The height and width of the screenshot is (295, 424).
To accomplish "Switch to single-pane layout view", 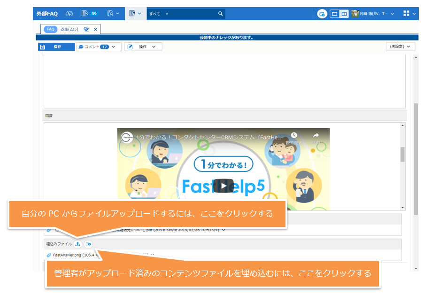I will [334, 14].
